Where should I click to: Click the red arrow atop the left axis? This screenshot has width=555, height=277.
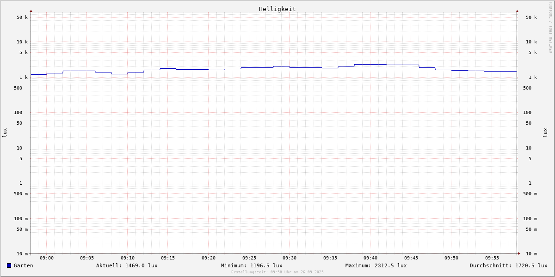coord(31,11)
